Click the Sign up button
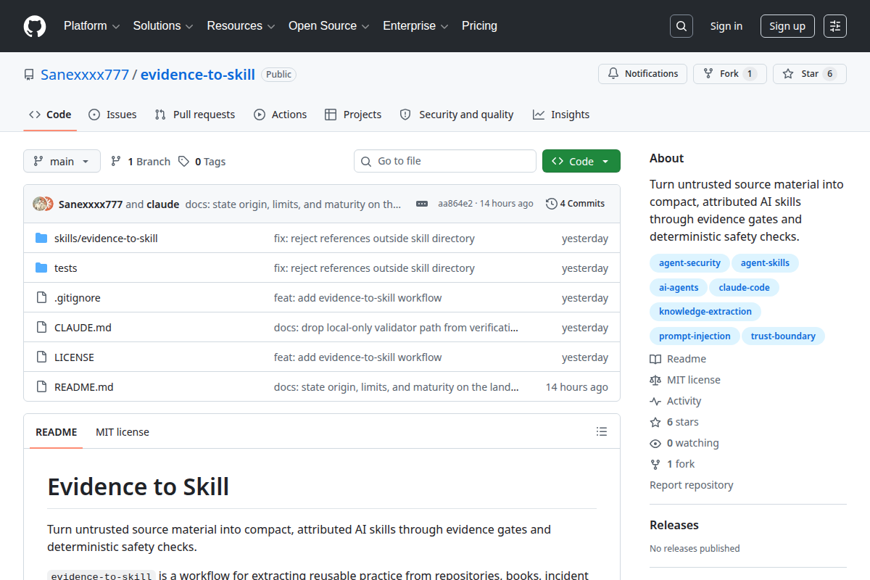 pyautogui.click(x=787, y=26)
